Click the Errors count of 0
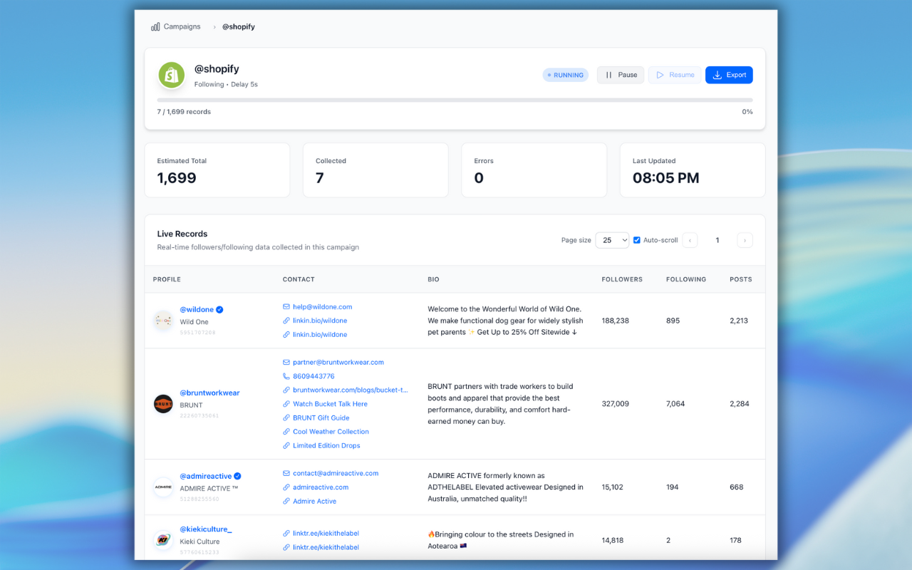This screenshot has width=912, height=570. tap(479, 178)
